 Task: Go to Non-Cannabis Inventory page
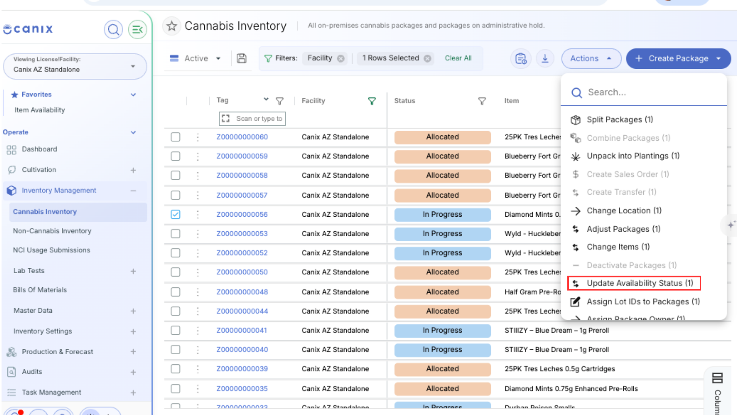[x=52, y=231]
